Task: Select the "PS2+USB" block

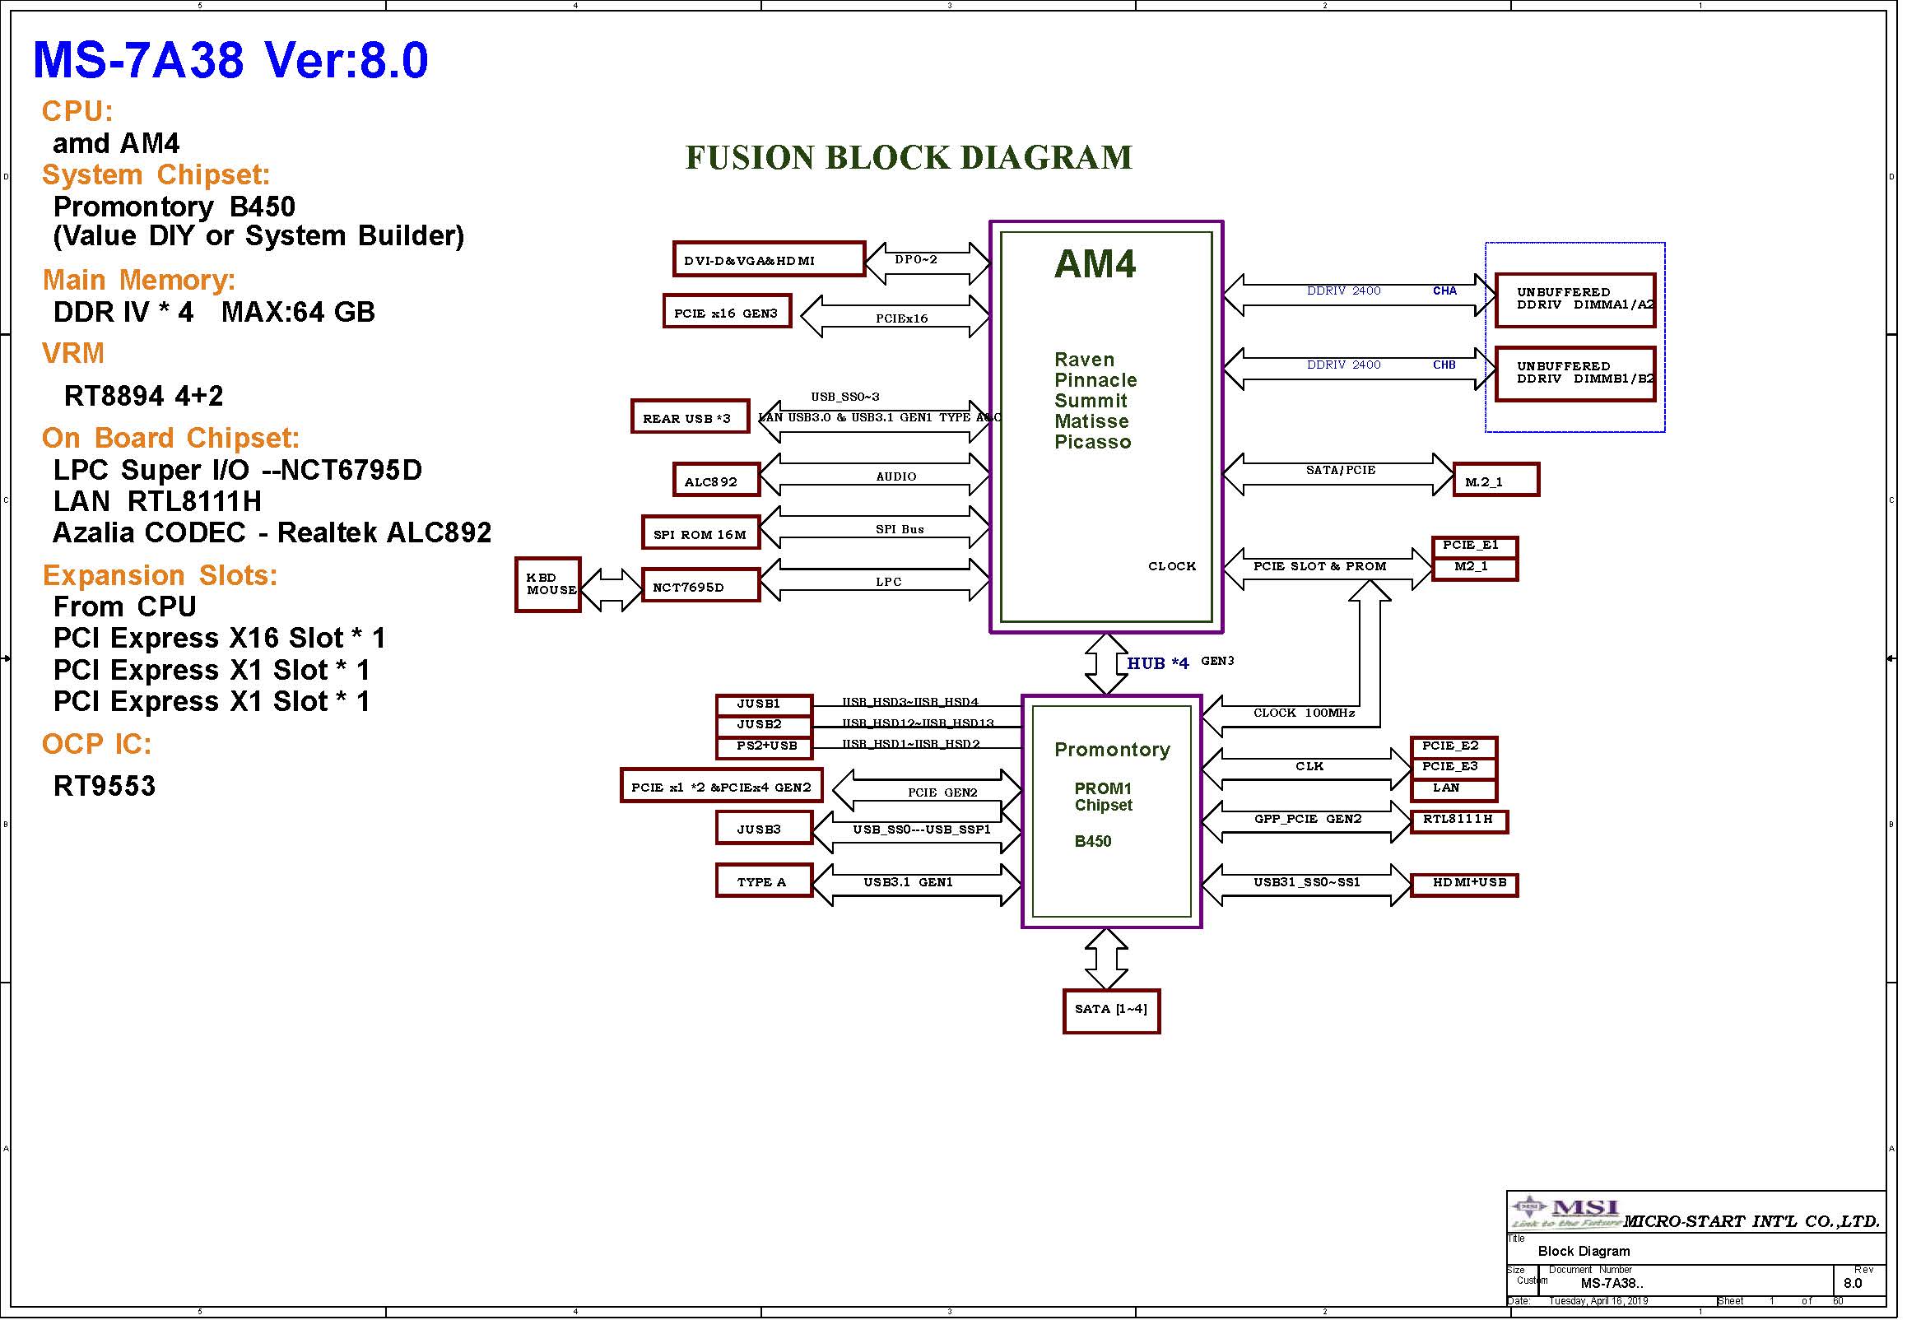Action: coord(764,747)
